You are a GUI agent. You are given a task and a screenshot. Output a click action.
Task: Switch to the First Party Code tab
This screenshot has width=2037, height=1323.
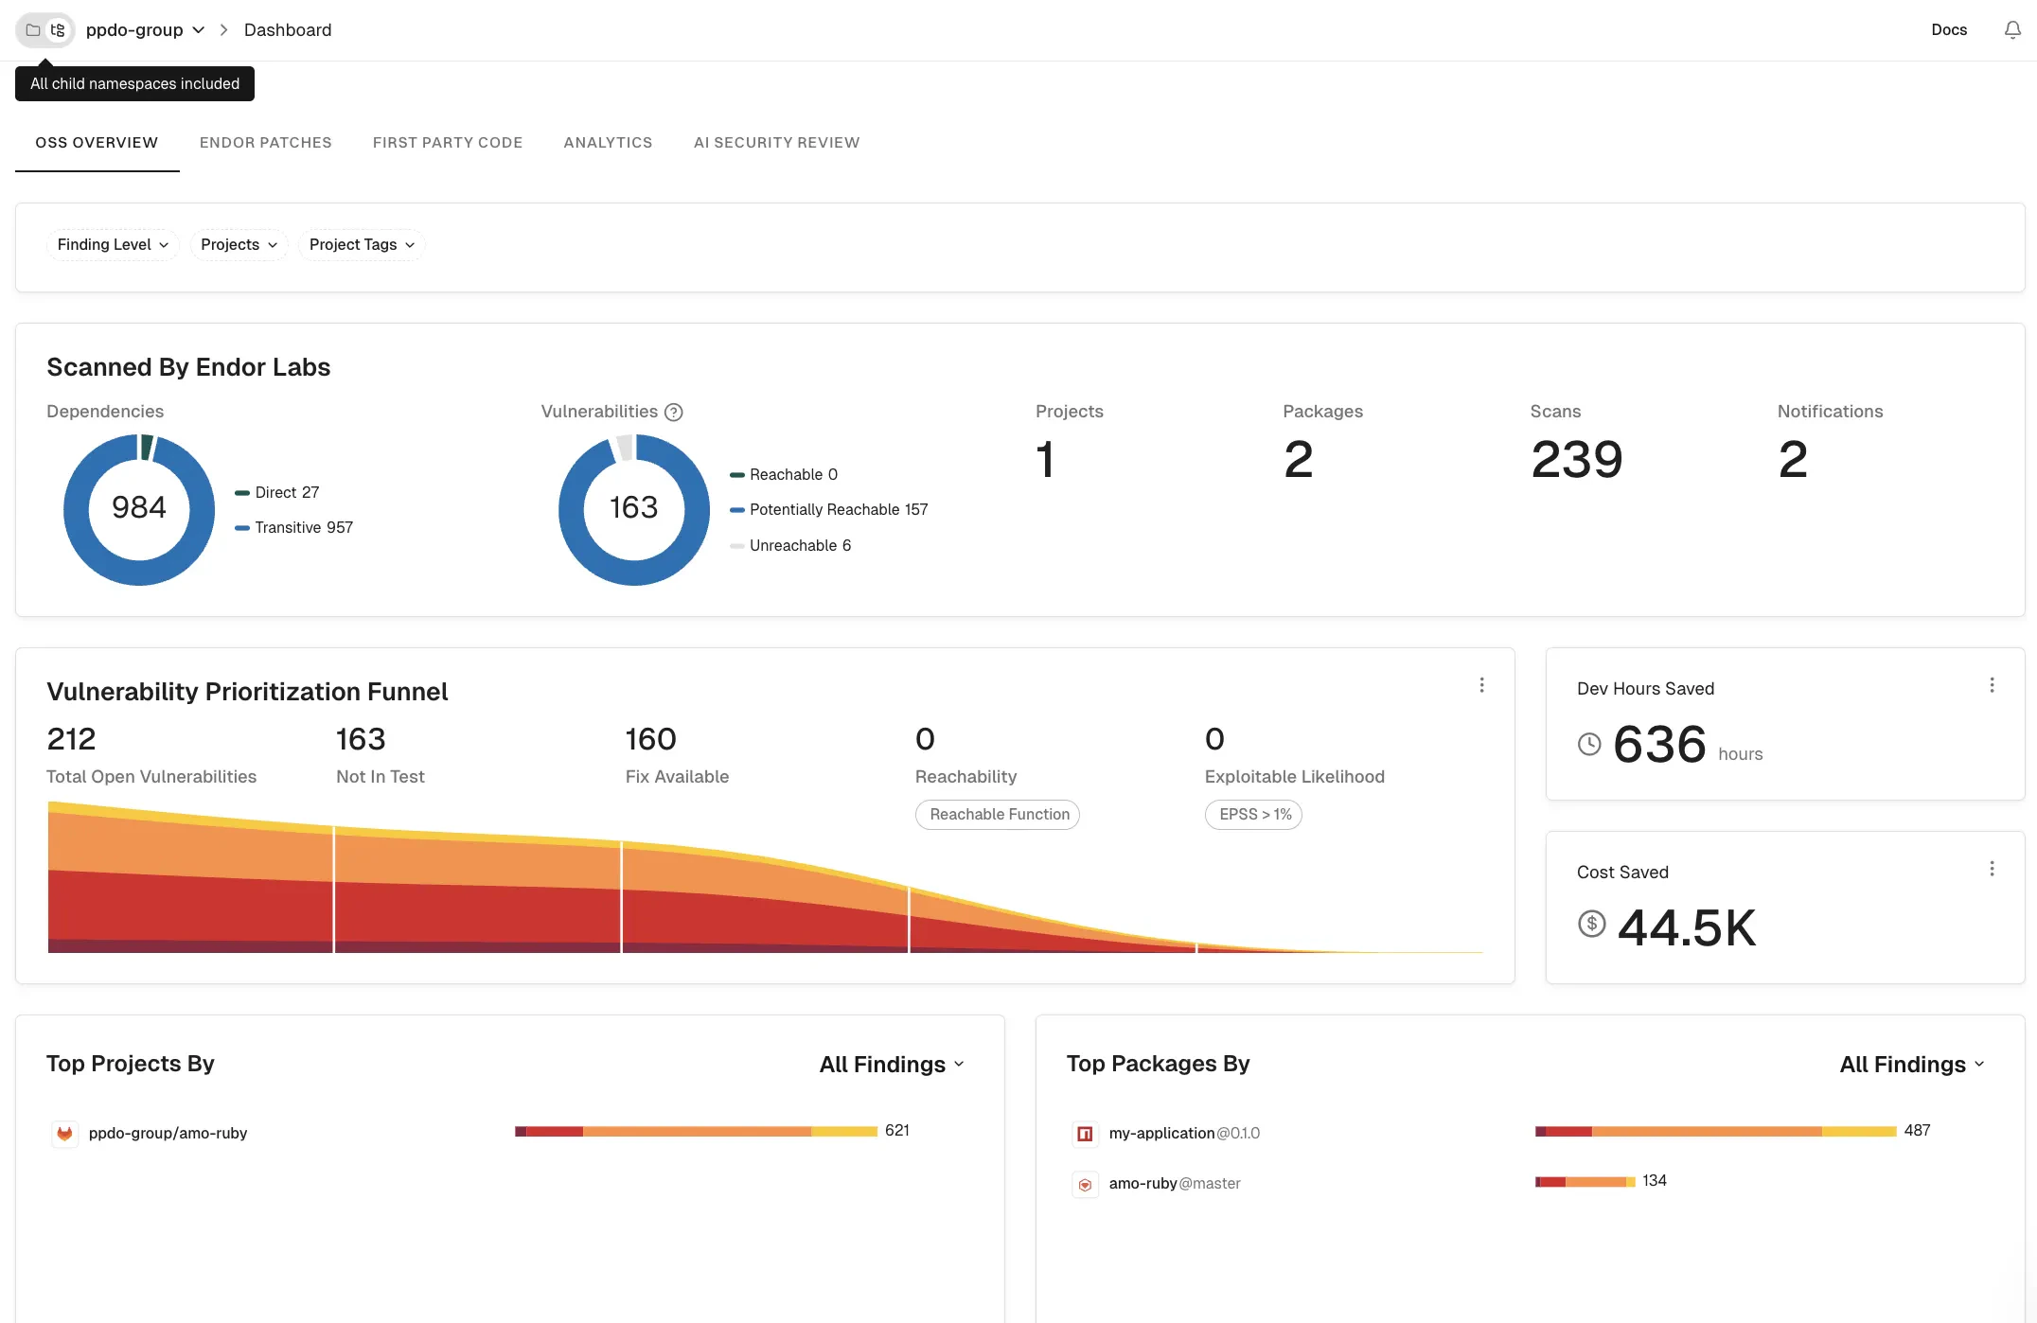[448, 143]
